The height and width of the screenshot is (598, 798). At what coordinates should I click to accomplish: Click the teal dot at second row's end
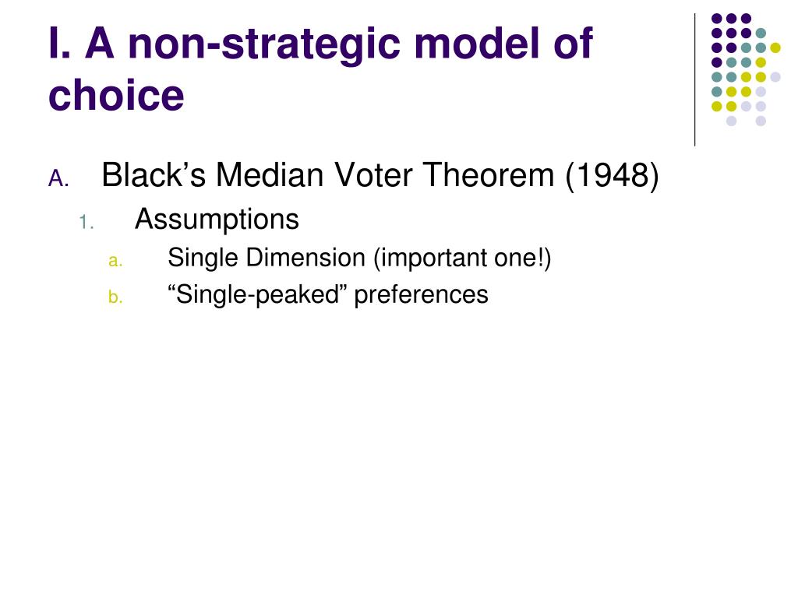(761, 33)
